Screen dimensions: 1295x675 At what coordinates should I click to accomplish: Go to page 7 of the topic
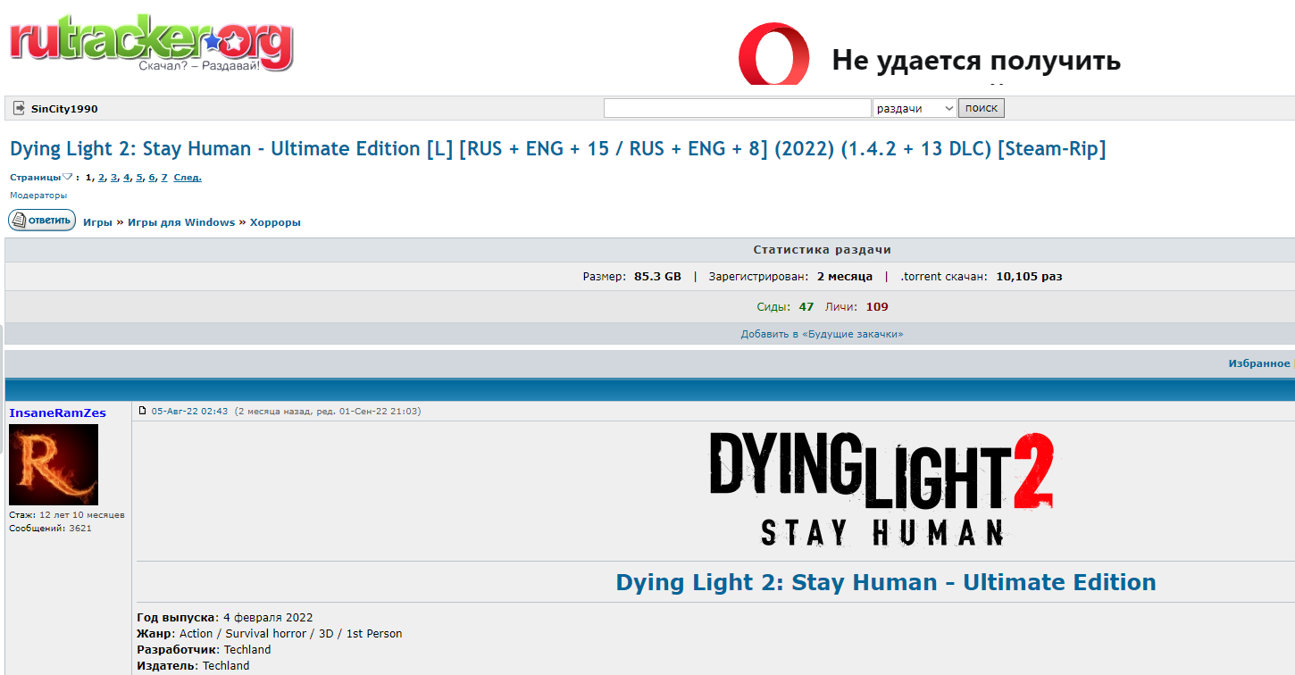click(x=164, y=178)
